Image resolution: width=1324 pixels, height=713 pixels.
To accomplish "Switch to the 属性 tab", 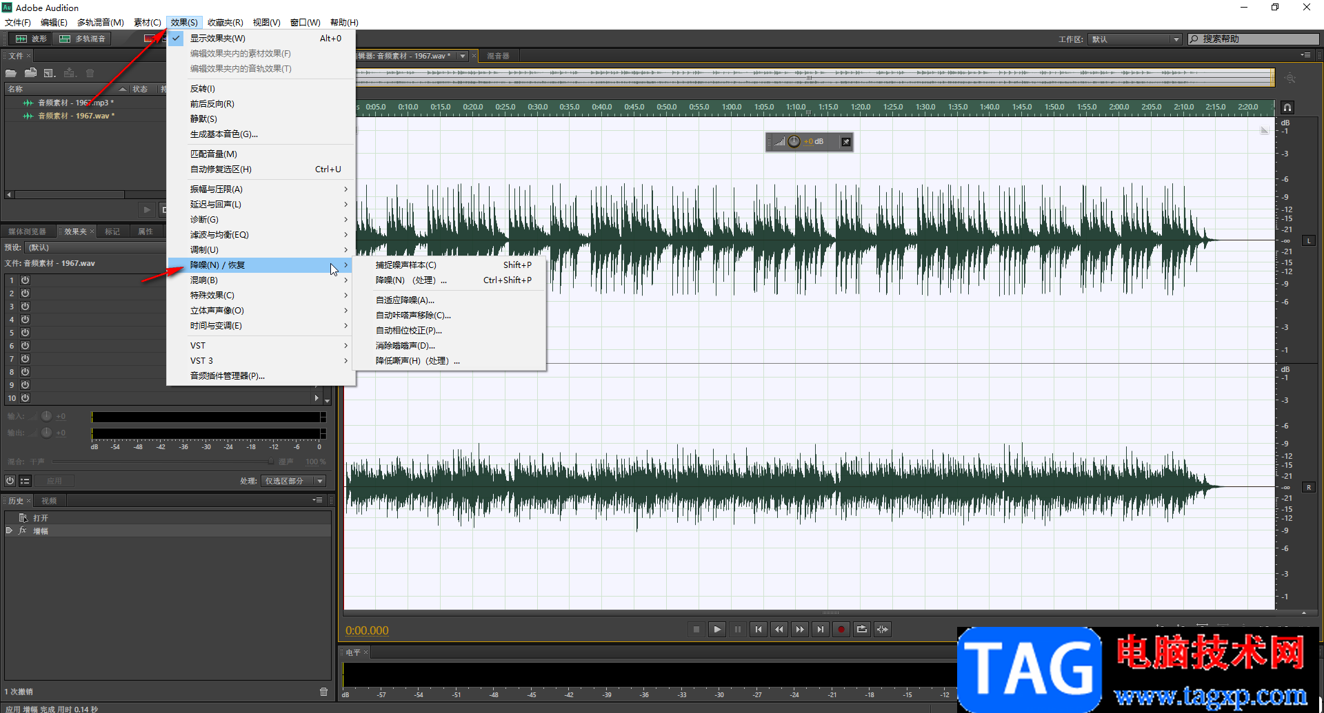I will point(146,231).
